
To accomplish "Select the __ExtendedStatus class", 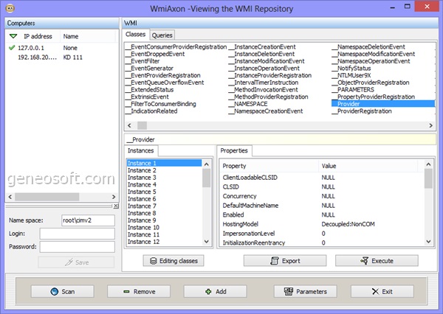I will point(150,89).
